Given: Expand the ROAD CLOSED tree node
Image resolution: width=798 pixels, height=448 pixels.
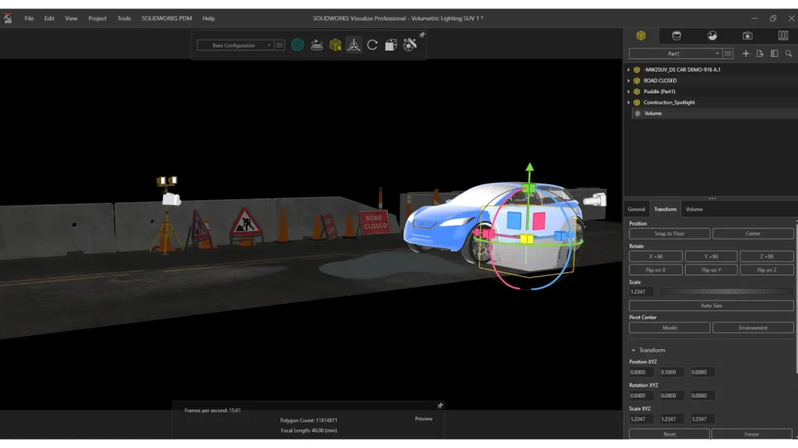Looking at the screenshot, I should click(x=629, y=81).
